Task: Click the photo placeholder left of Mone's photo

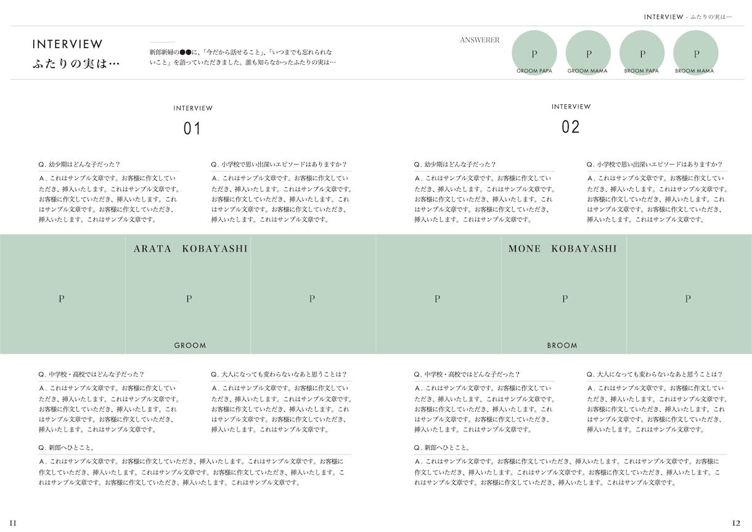Action: pyautogui.click(x=438, y=294)
